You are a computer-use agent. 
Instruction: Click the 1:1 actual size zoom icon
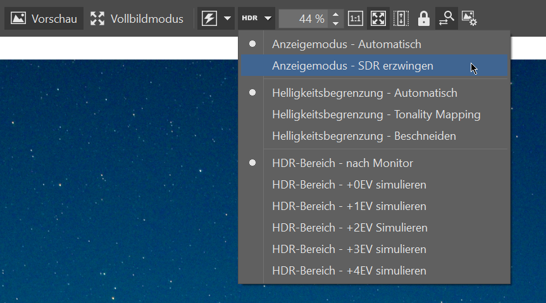(x=356, y=19)
